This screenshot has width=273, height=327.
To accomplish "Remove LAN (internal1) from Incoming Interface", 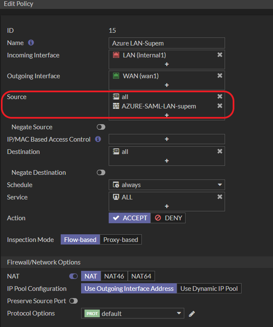I will click(220, 55).
